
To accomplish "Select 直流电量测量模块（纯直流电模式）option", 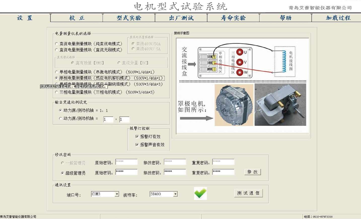I will click(56, 43).
